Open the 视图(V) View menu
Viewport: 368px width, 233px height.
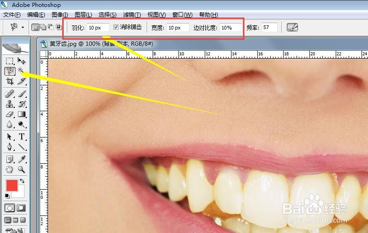(156, 15)
